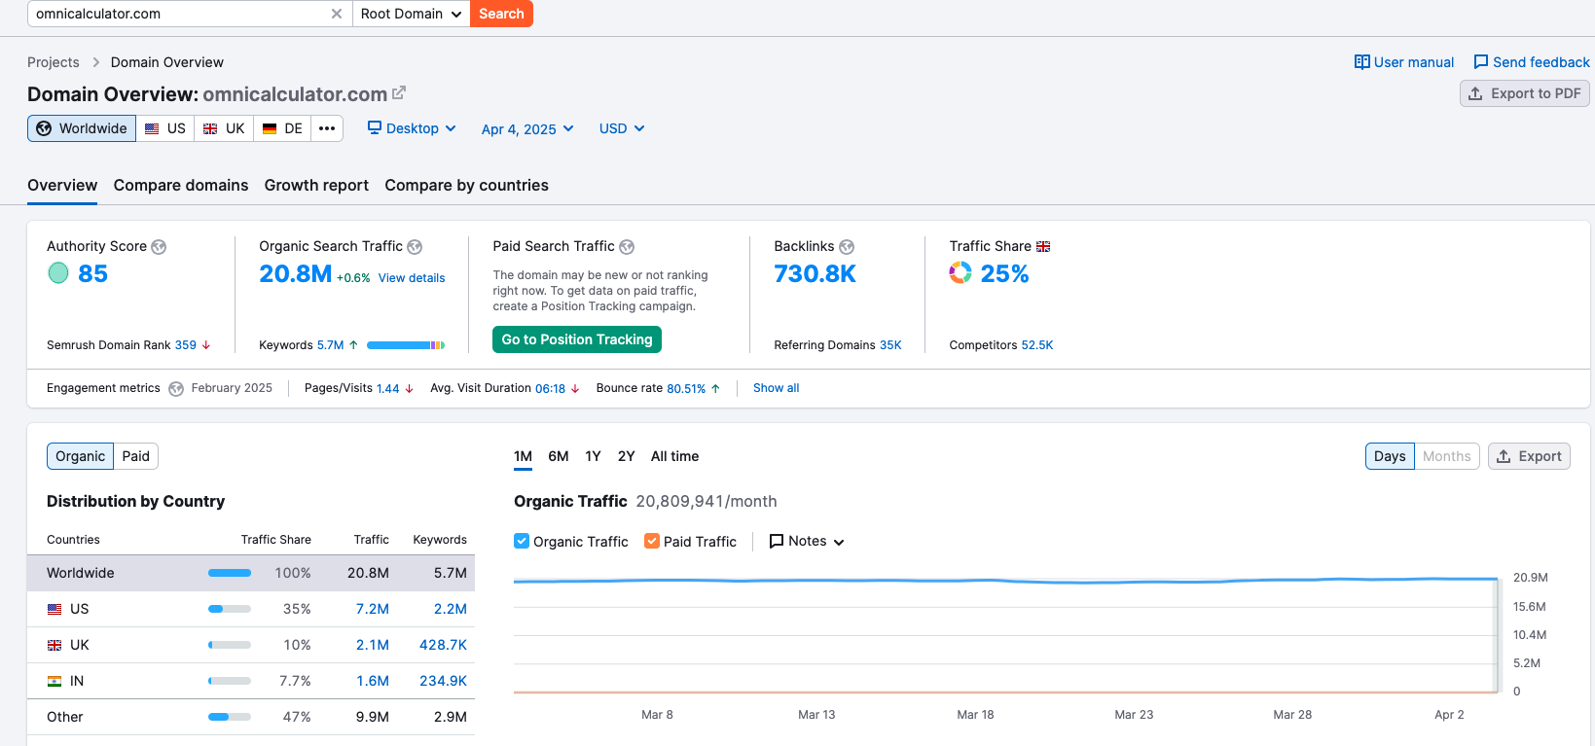Open the Root Domain dropdown

coord(411,14)
